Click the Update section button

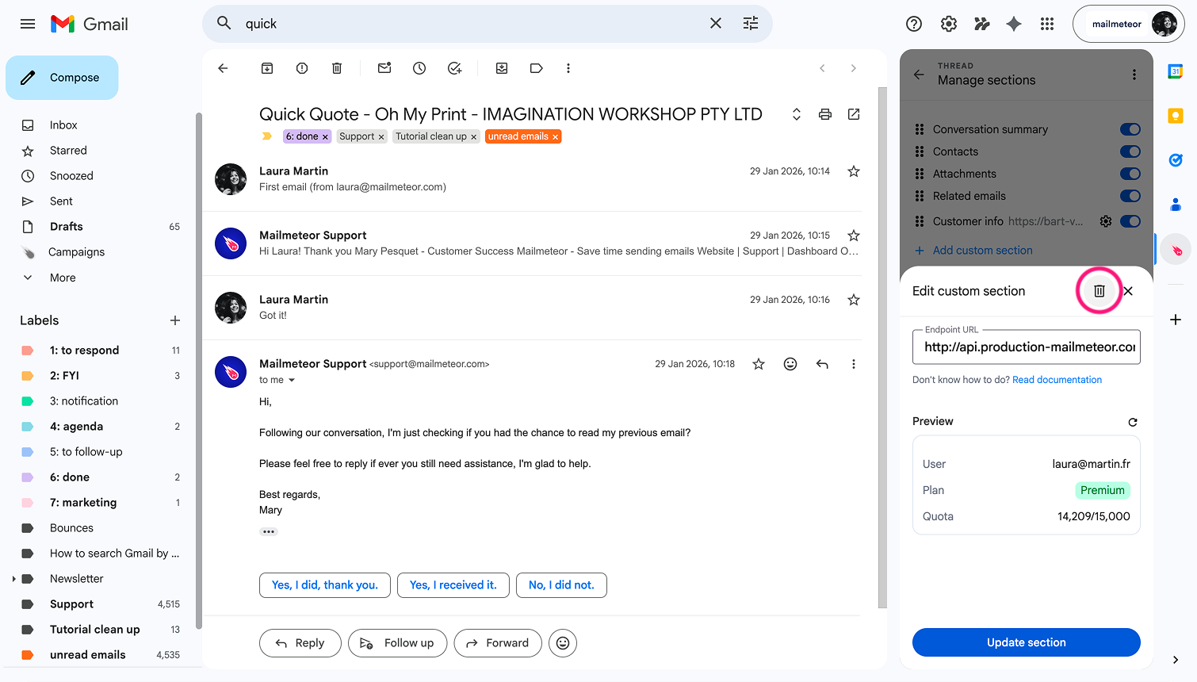click(1026, 642)
